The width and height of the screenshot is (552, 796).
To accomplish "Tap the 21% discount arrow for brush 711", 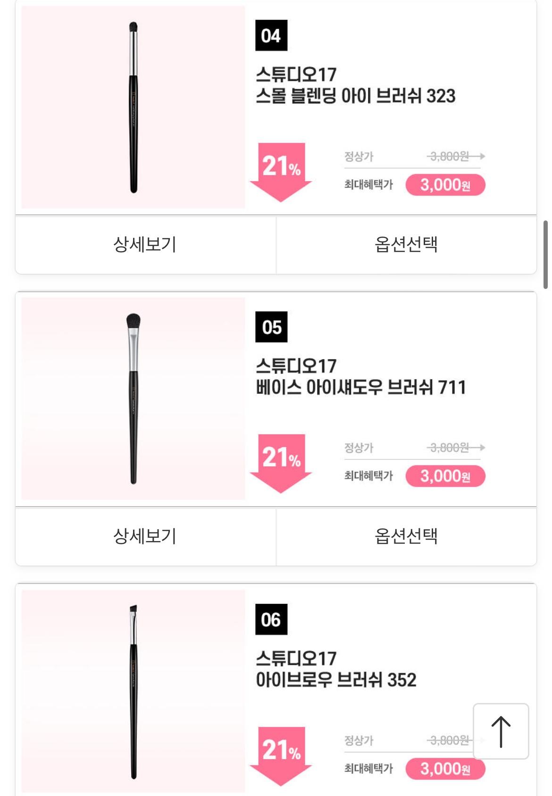I will 281,464.
